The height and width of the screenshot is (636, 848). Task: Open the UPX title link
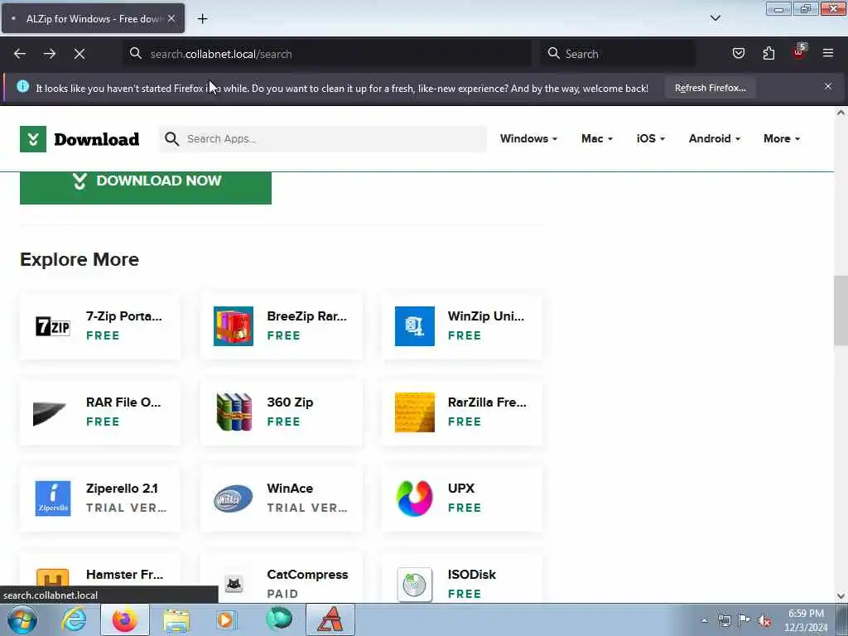(x=460, y=488)
